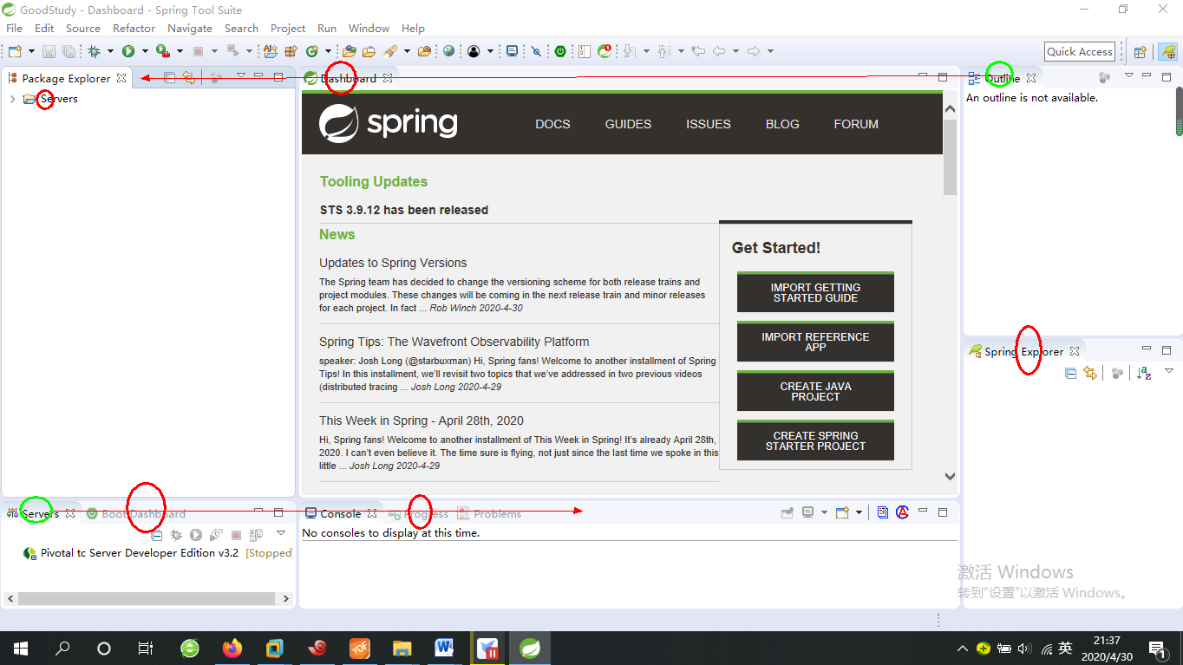Open File Explorer from the taskbar
1183x665 pixels.
pos(402,648)
